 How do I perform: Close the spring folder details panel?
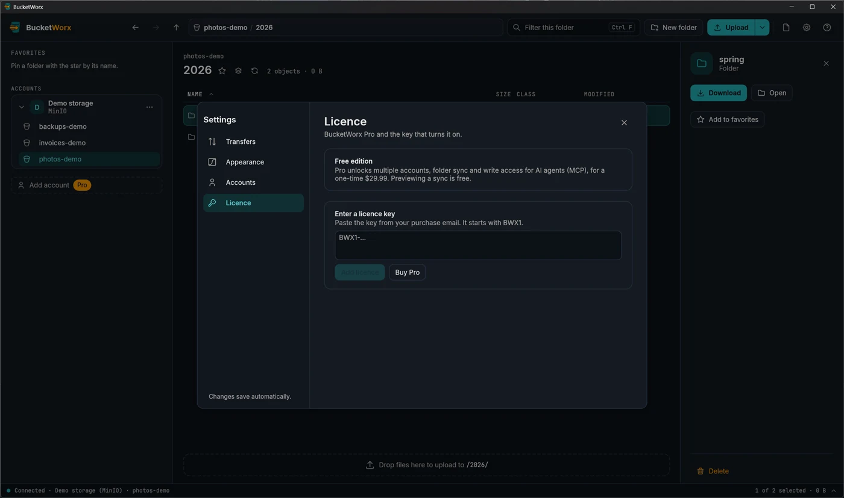coord(826,63)
